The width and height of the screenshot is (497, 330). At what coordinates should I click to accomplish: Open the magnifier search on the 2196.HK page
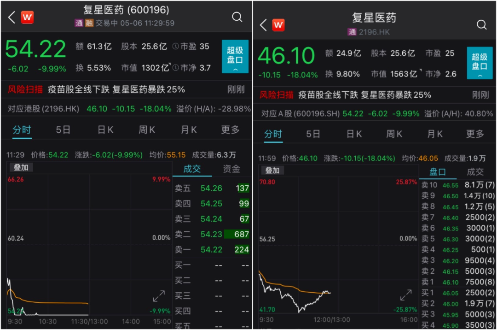481,24
